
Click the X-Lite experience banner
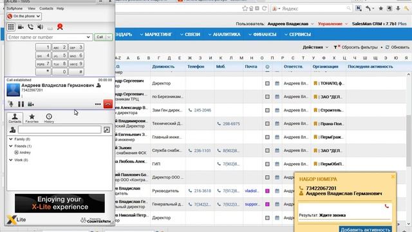[x=60, y=203]
